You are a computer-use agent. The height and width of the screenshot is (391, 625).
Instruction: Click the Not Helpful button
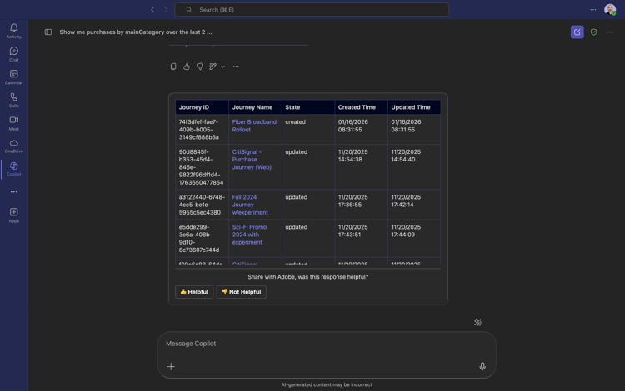[x=241, y=292]
